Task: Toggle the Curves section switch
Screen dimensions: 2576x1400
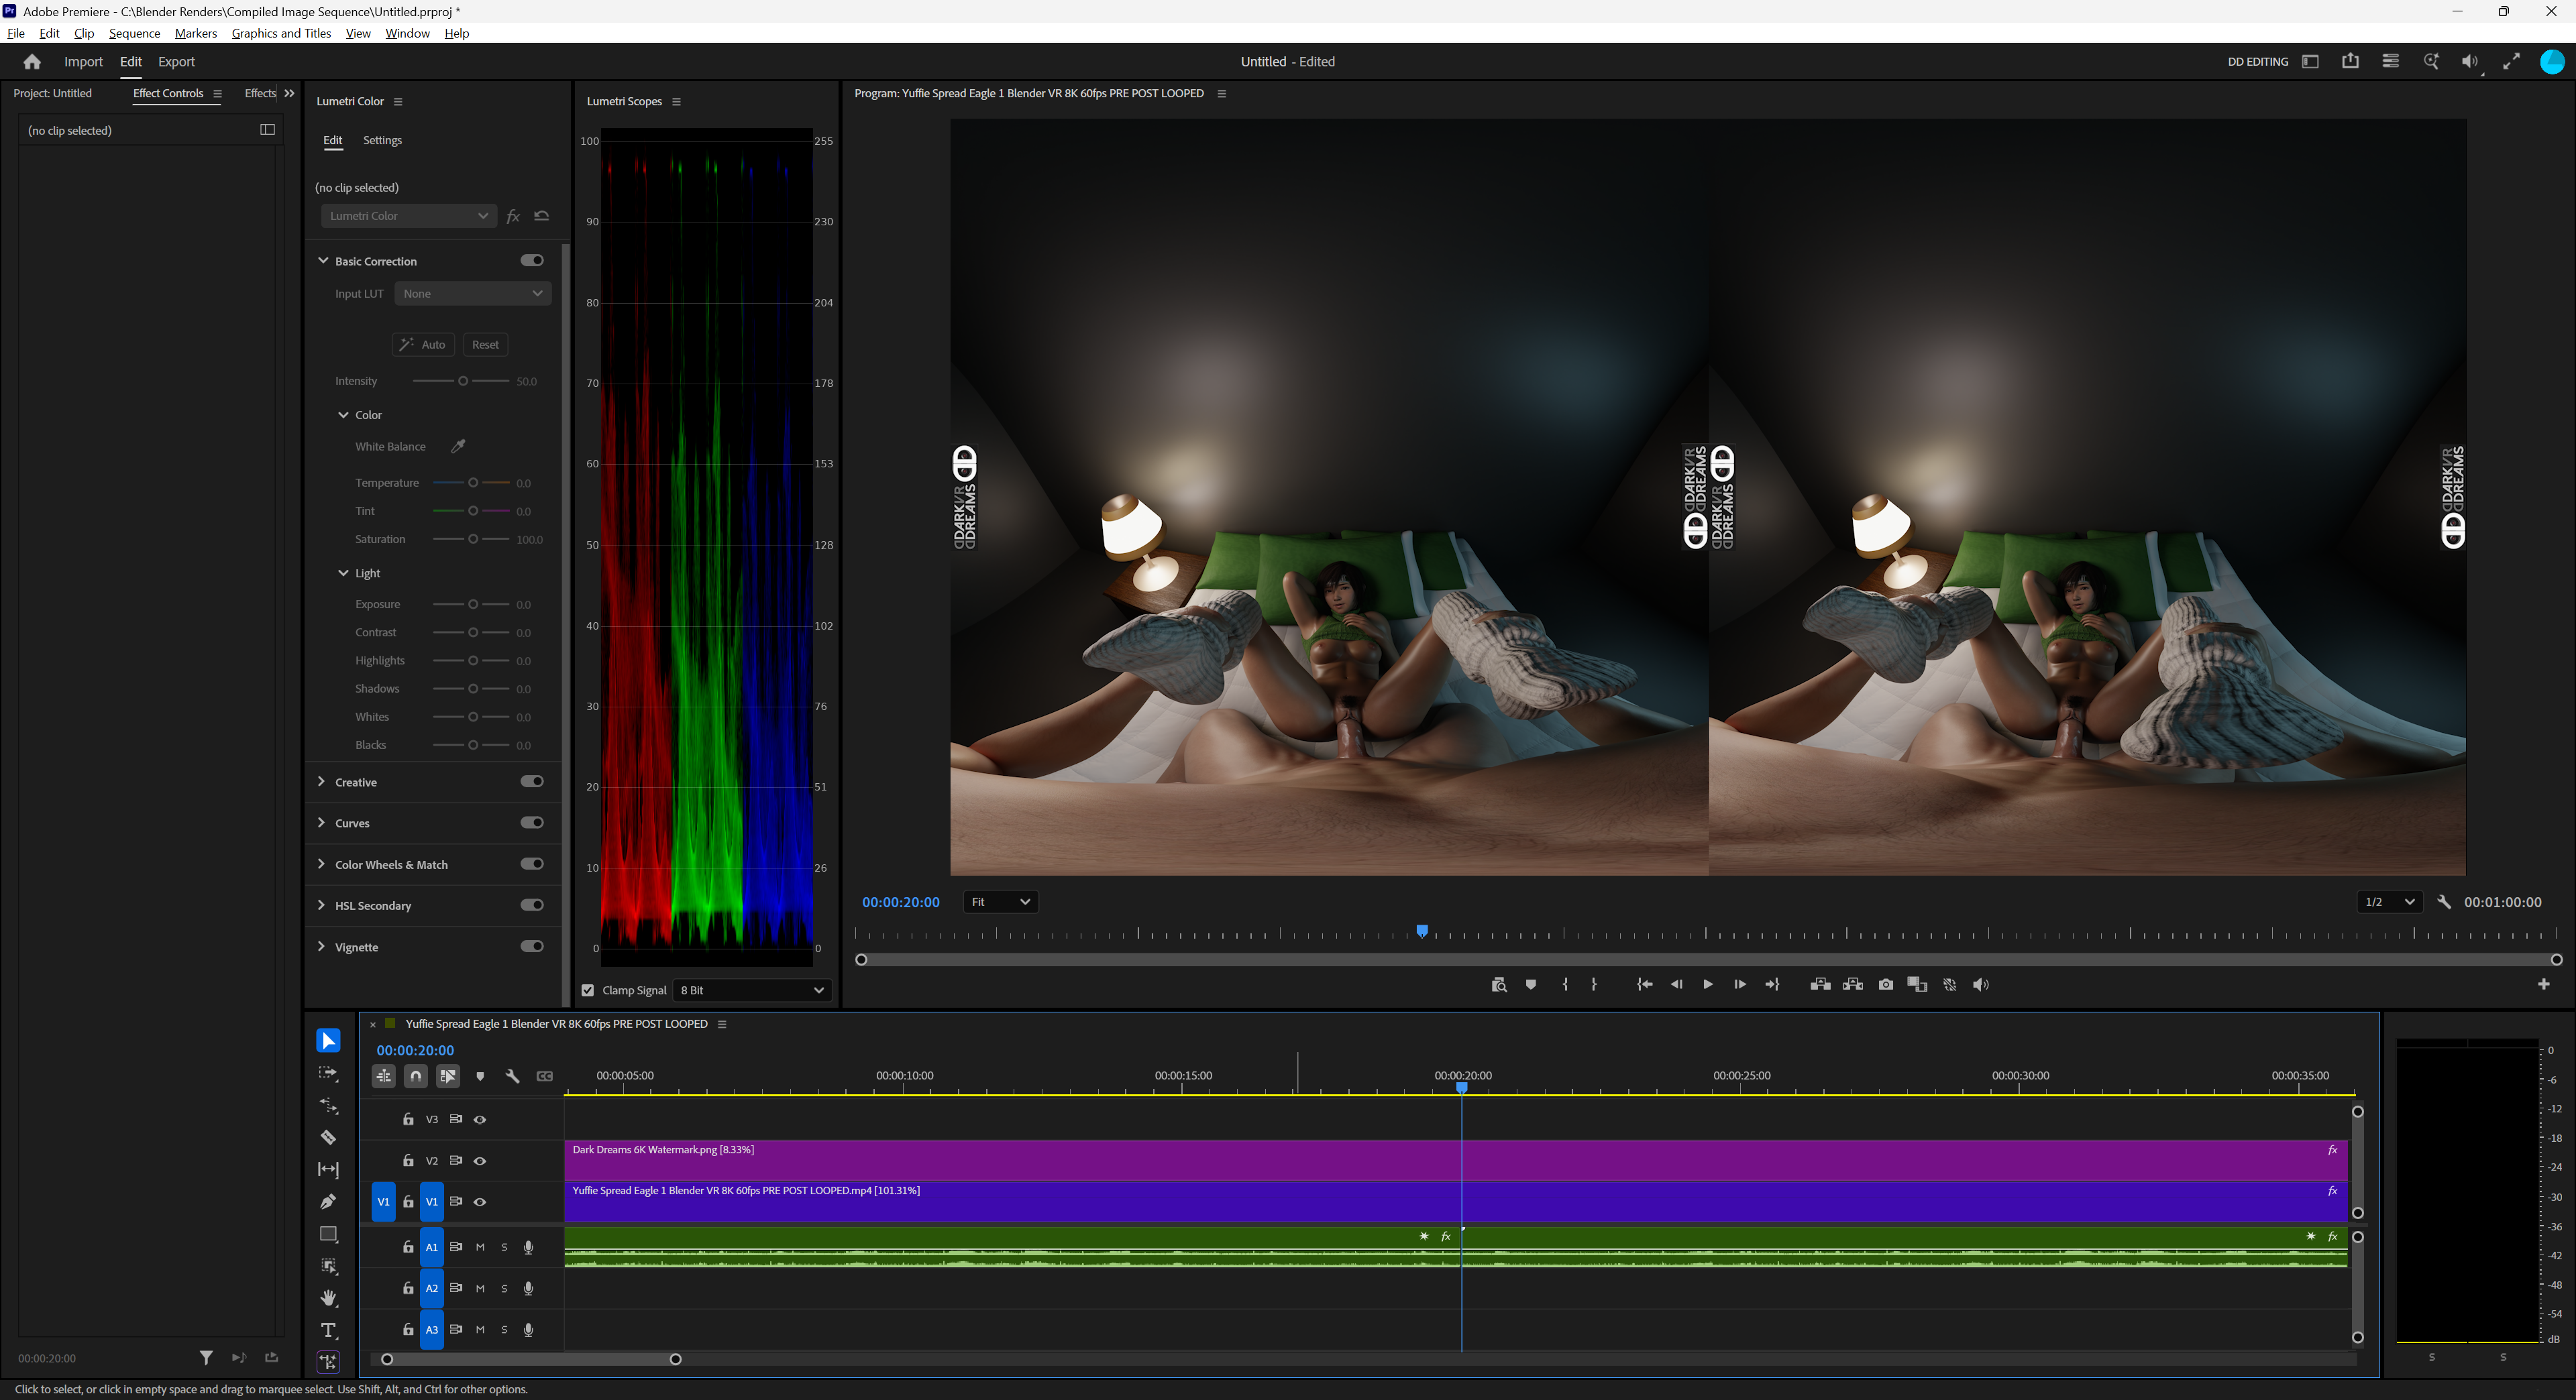Action: pos(532,823)
